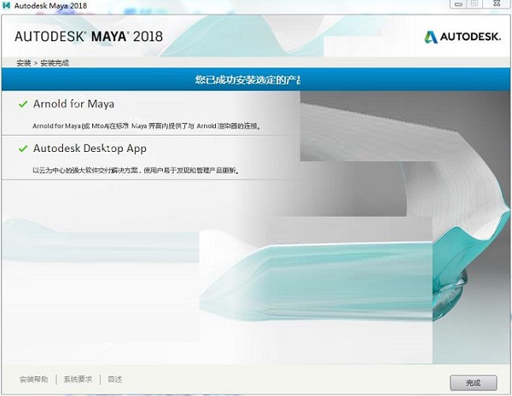Viewport: 512px width, 396px height.
Task: Click the disabled maximize button in title bar
Action: [x=474, y=4]
